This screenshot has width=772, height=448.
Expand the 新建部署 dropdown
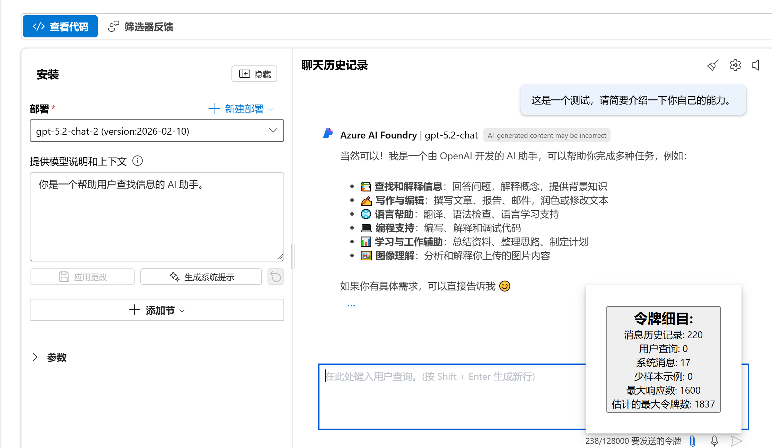[241, 109]
